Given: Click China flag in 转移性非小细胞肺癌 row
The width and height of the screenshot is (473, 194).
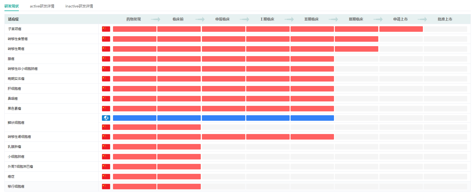Looking at the screenshot, I should [x=106, y=69].
